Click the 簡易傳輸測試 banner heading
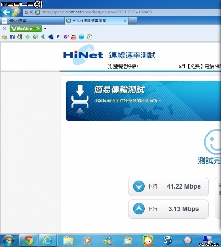The image size is (221, 247). coord(119,90)
